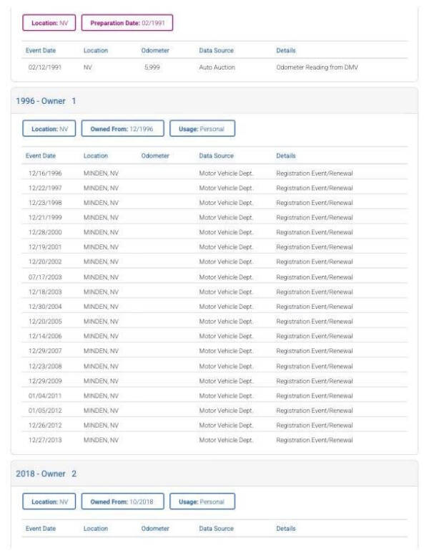Click event date 12/23/1998

(x=45, y=203)
